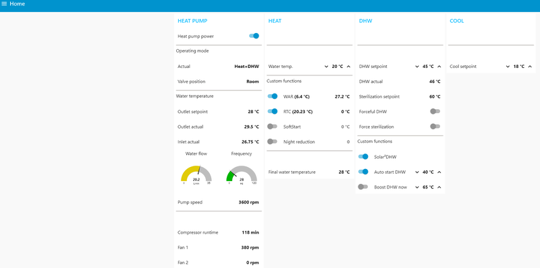Image resolution: width=540 pixels, height=268 pixels.
Task: Click the Outlet actual 29.5 °C value
Action: tap(252, 127)
